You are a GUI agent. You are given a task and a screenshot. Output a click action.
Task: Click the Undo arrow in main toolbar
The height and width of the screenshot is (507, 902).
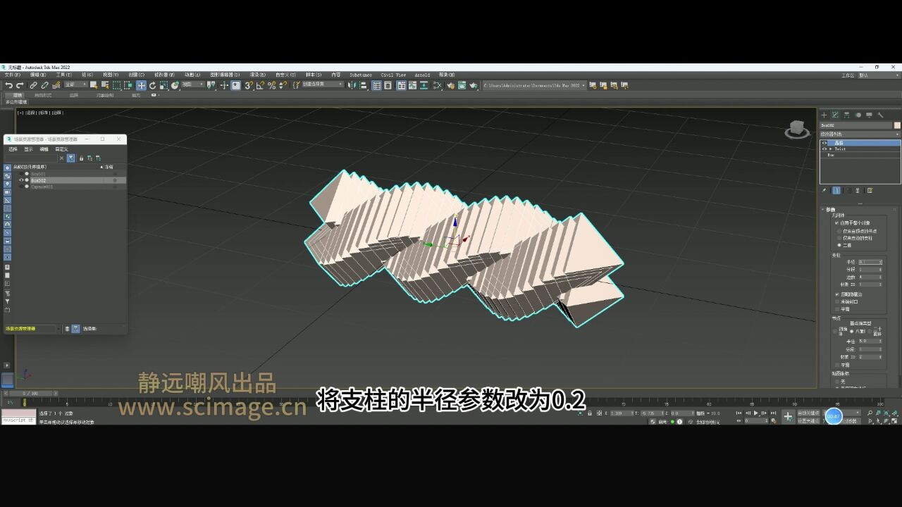[8, 85]
